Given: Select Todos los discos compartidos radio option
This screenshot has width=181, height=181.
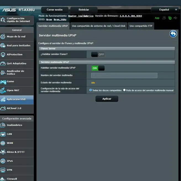Looking at the screenshot, I should (x=91, y=90).
